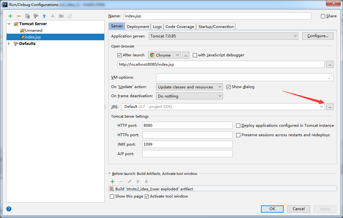Click JMX port field showing 1099
The width and height of the screenshot is (343, 218).
pos(187,144)
